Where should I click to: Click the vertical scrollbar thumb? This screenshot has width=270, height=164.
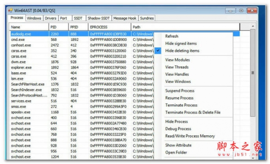click(253, 73)
